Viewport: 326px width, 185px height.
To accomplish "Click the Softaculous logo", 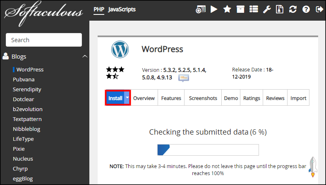I will click(44, 14).
